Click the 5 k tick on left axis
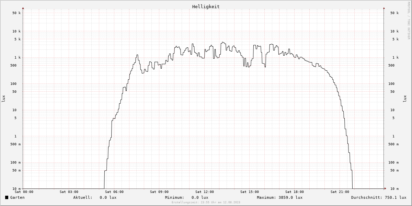Image resolution: width=412 pixels, height=206 pixels. 17,39
